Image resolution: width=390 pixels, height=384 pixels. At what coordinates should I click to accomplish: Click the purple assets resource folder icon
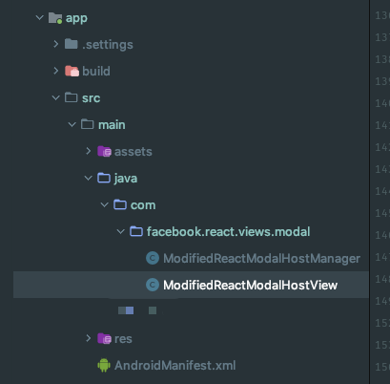click(104, 151)
